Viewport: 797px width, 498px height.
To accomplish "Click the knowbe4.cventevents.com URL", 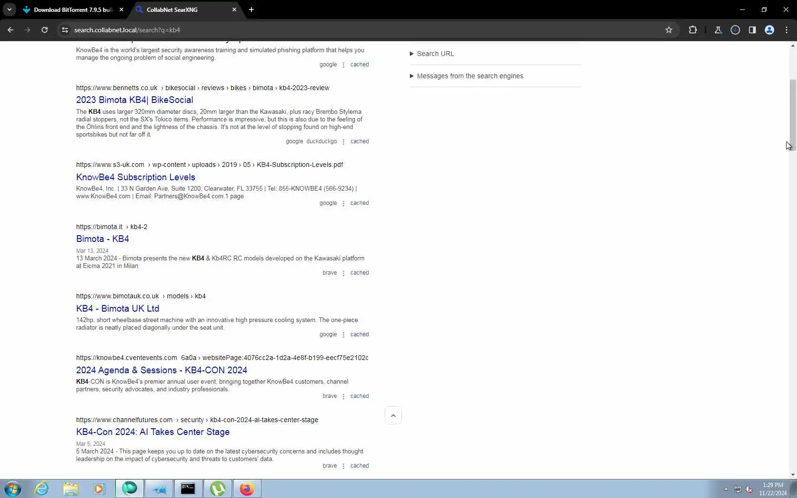I will (x=222, y=358).
